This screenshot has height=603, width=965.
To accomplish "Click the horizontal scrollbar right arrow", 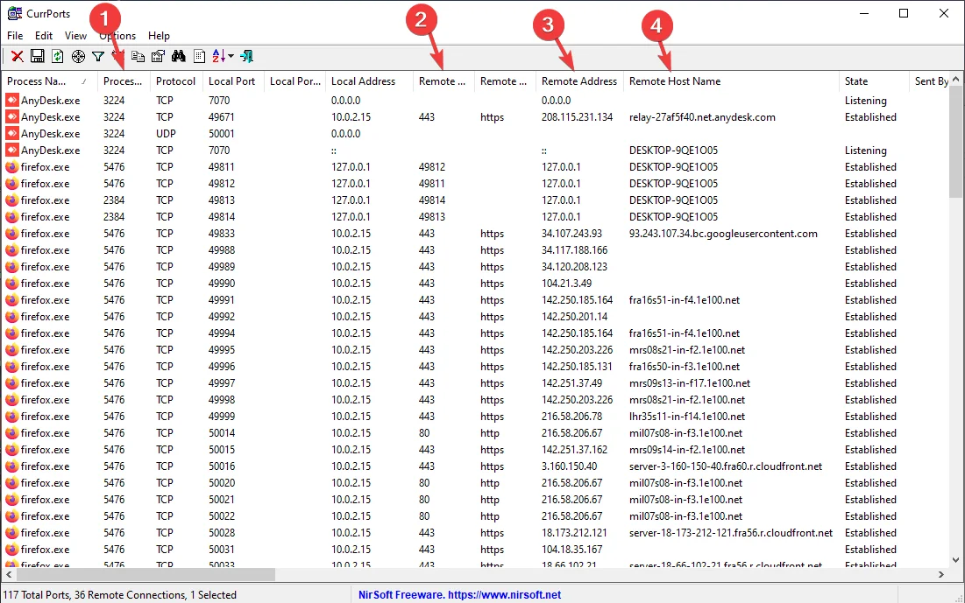I will coord(941,575).
